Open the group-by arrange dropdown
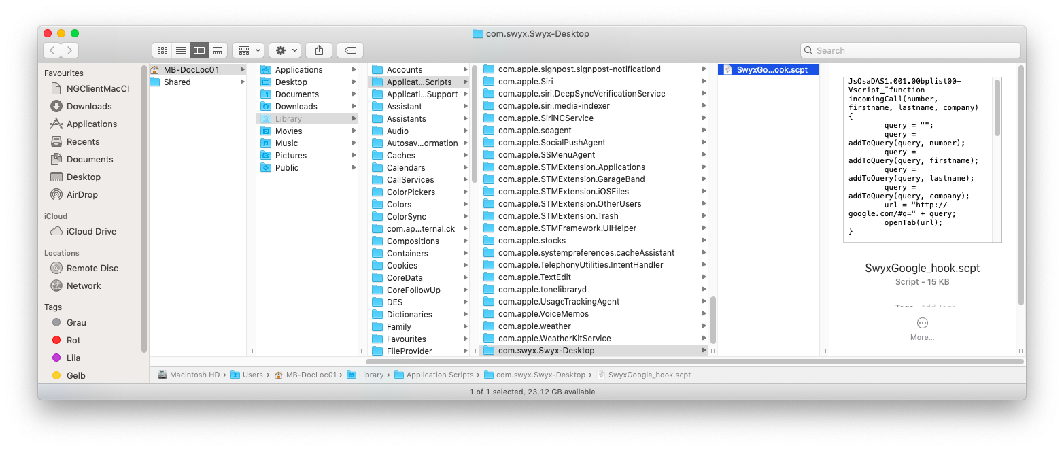The height and width of the screenshot is (450, 1064). (248, 50)
